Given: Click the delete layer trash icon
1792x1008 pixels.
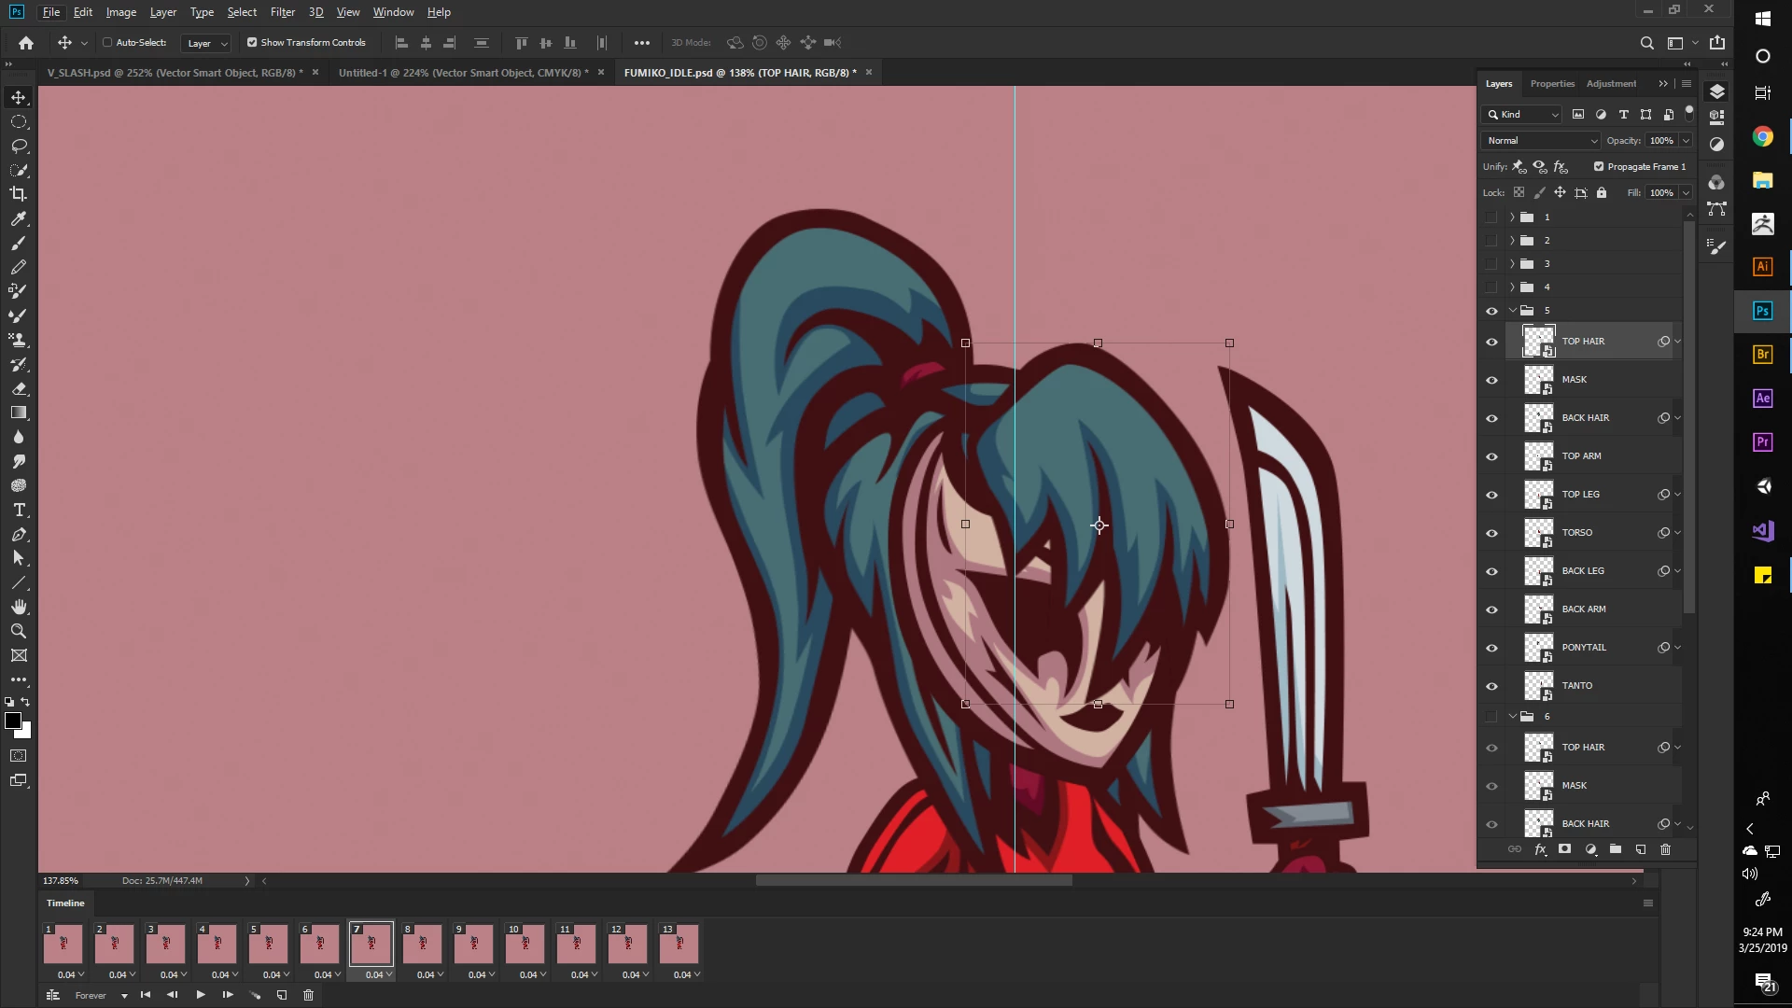Looking at the screenshot, I should click(x=1665, y=849).
